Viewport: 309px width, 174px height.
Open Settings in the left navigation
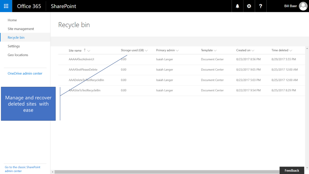click(14, 46)
